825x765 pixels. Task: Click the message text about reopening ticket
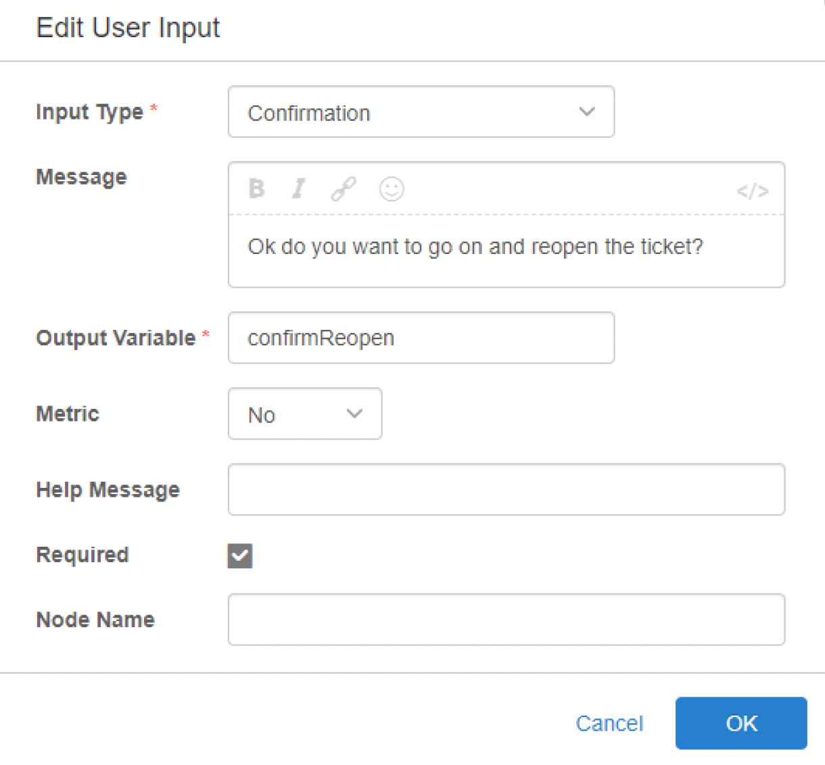coord(475,247)
